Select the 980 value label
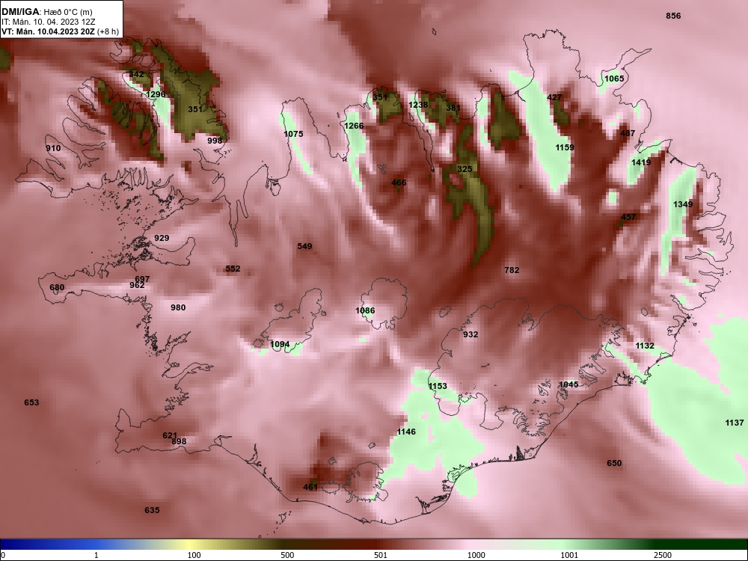 point(178,307)
